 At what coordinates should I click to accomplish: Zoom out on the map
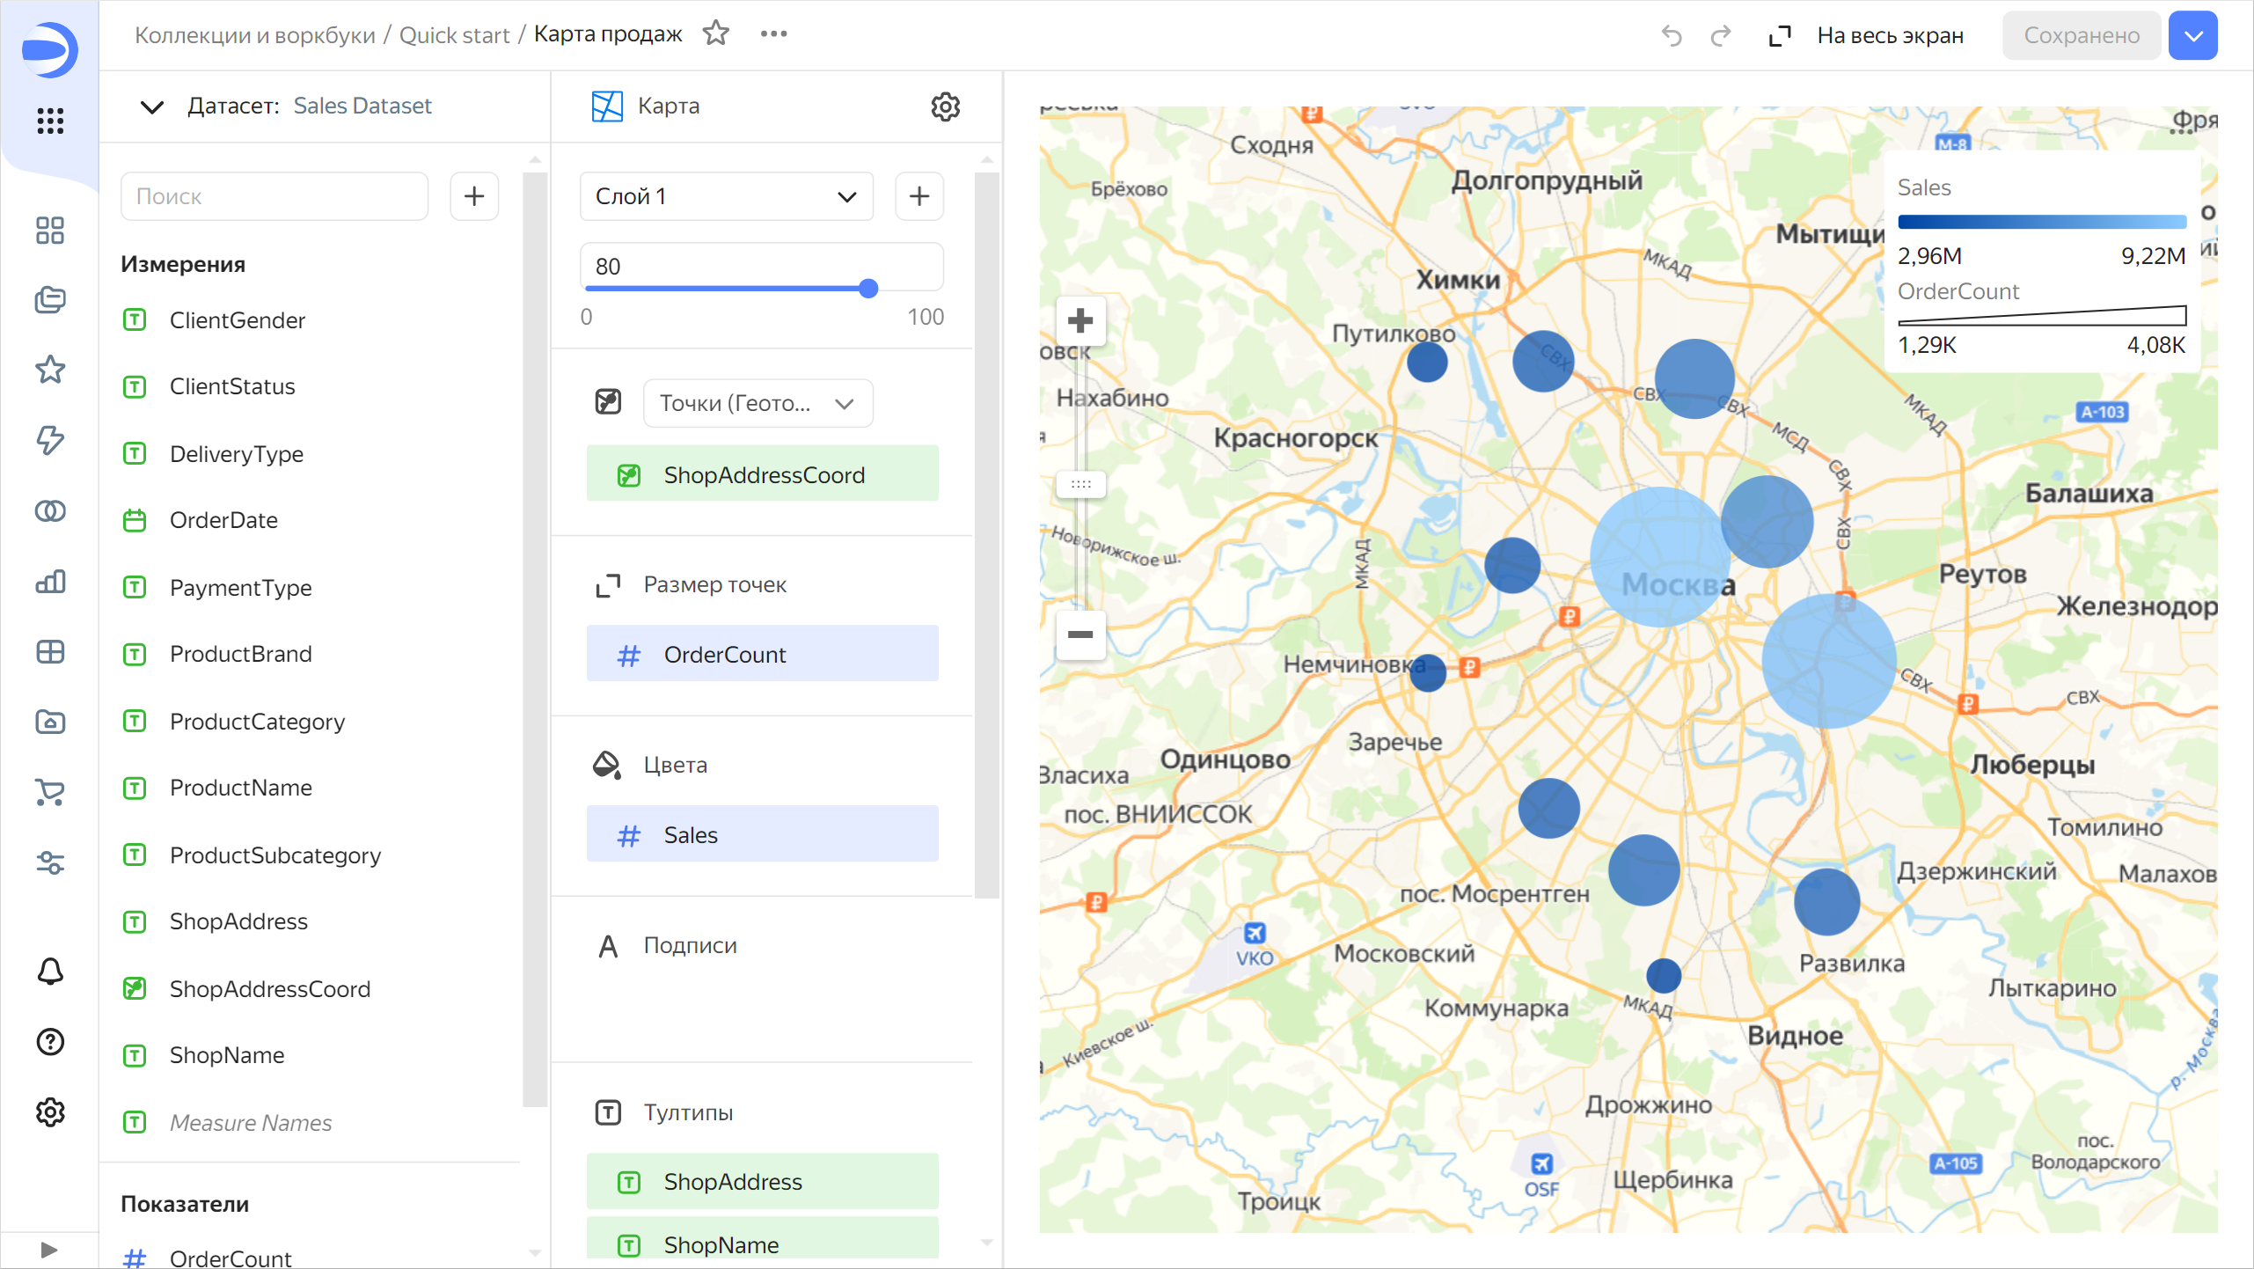pos(1079,634)
